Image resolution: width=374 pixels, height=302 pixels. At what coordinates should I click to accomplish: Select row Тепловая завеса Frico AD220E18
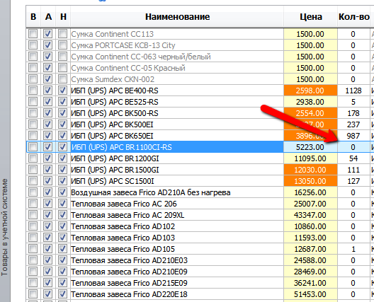(177, 294)
